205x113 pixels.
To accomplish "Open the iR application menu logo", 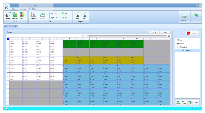I will click(6, 7).
